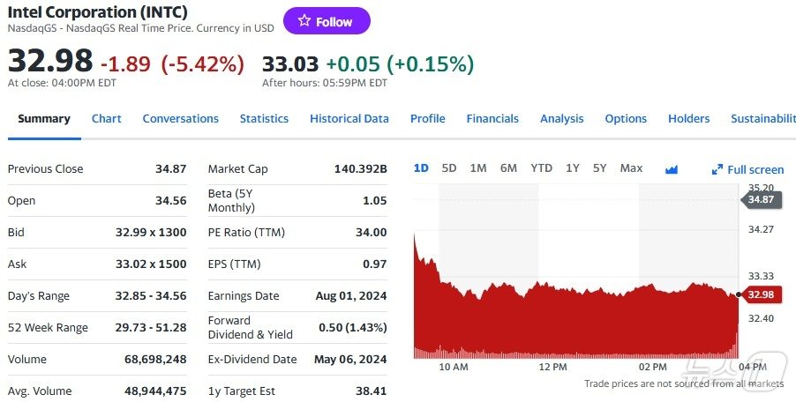Choose the 6M chart range
The width and height of the screenshot is (796, 402).
[508, 168]
